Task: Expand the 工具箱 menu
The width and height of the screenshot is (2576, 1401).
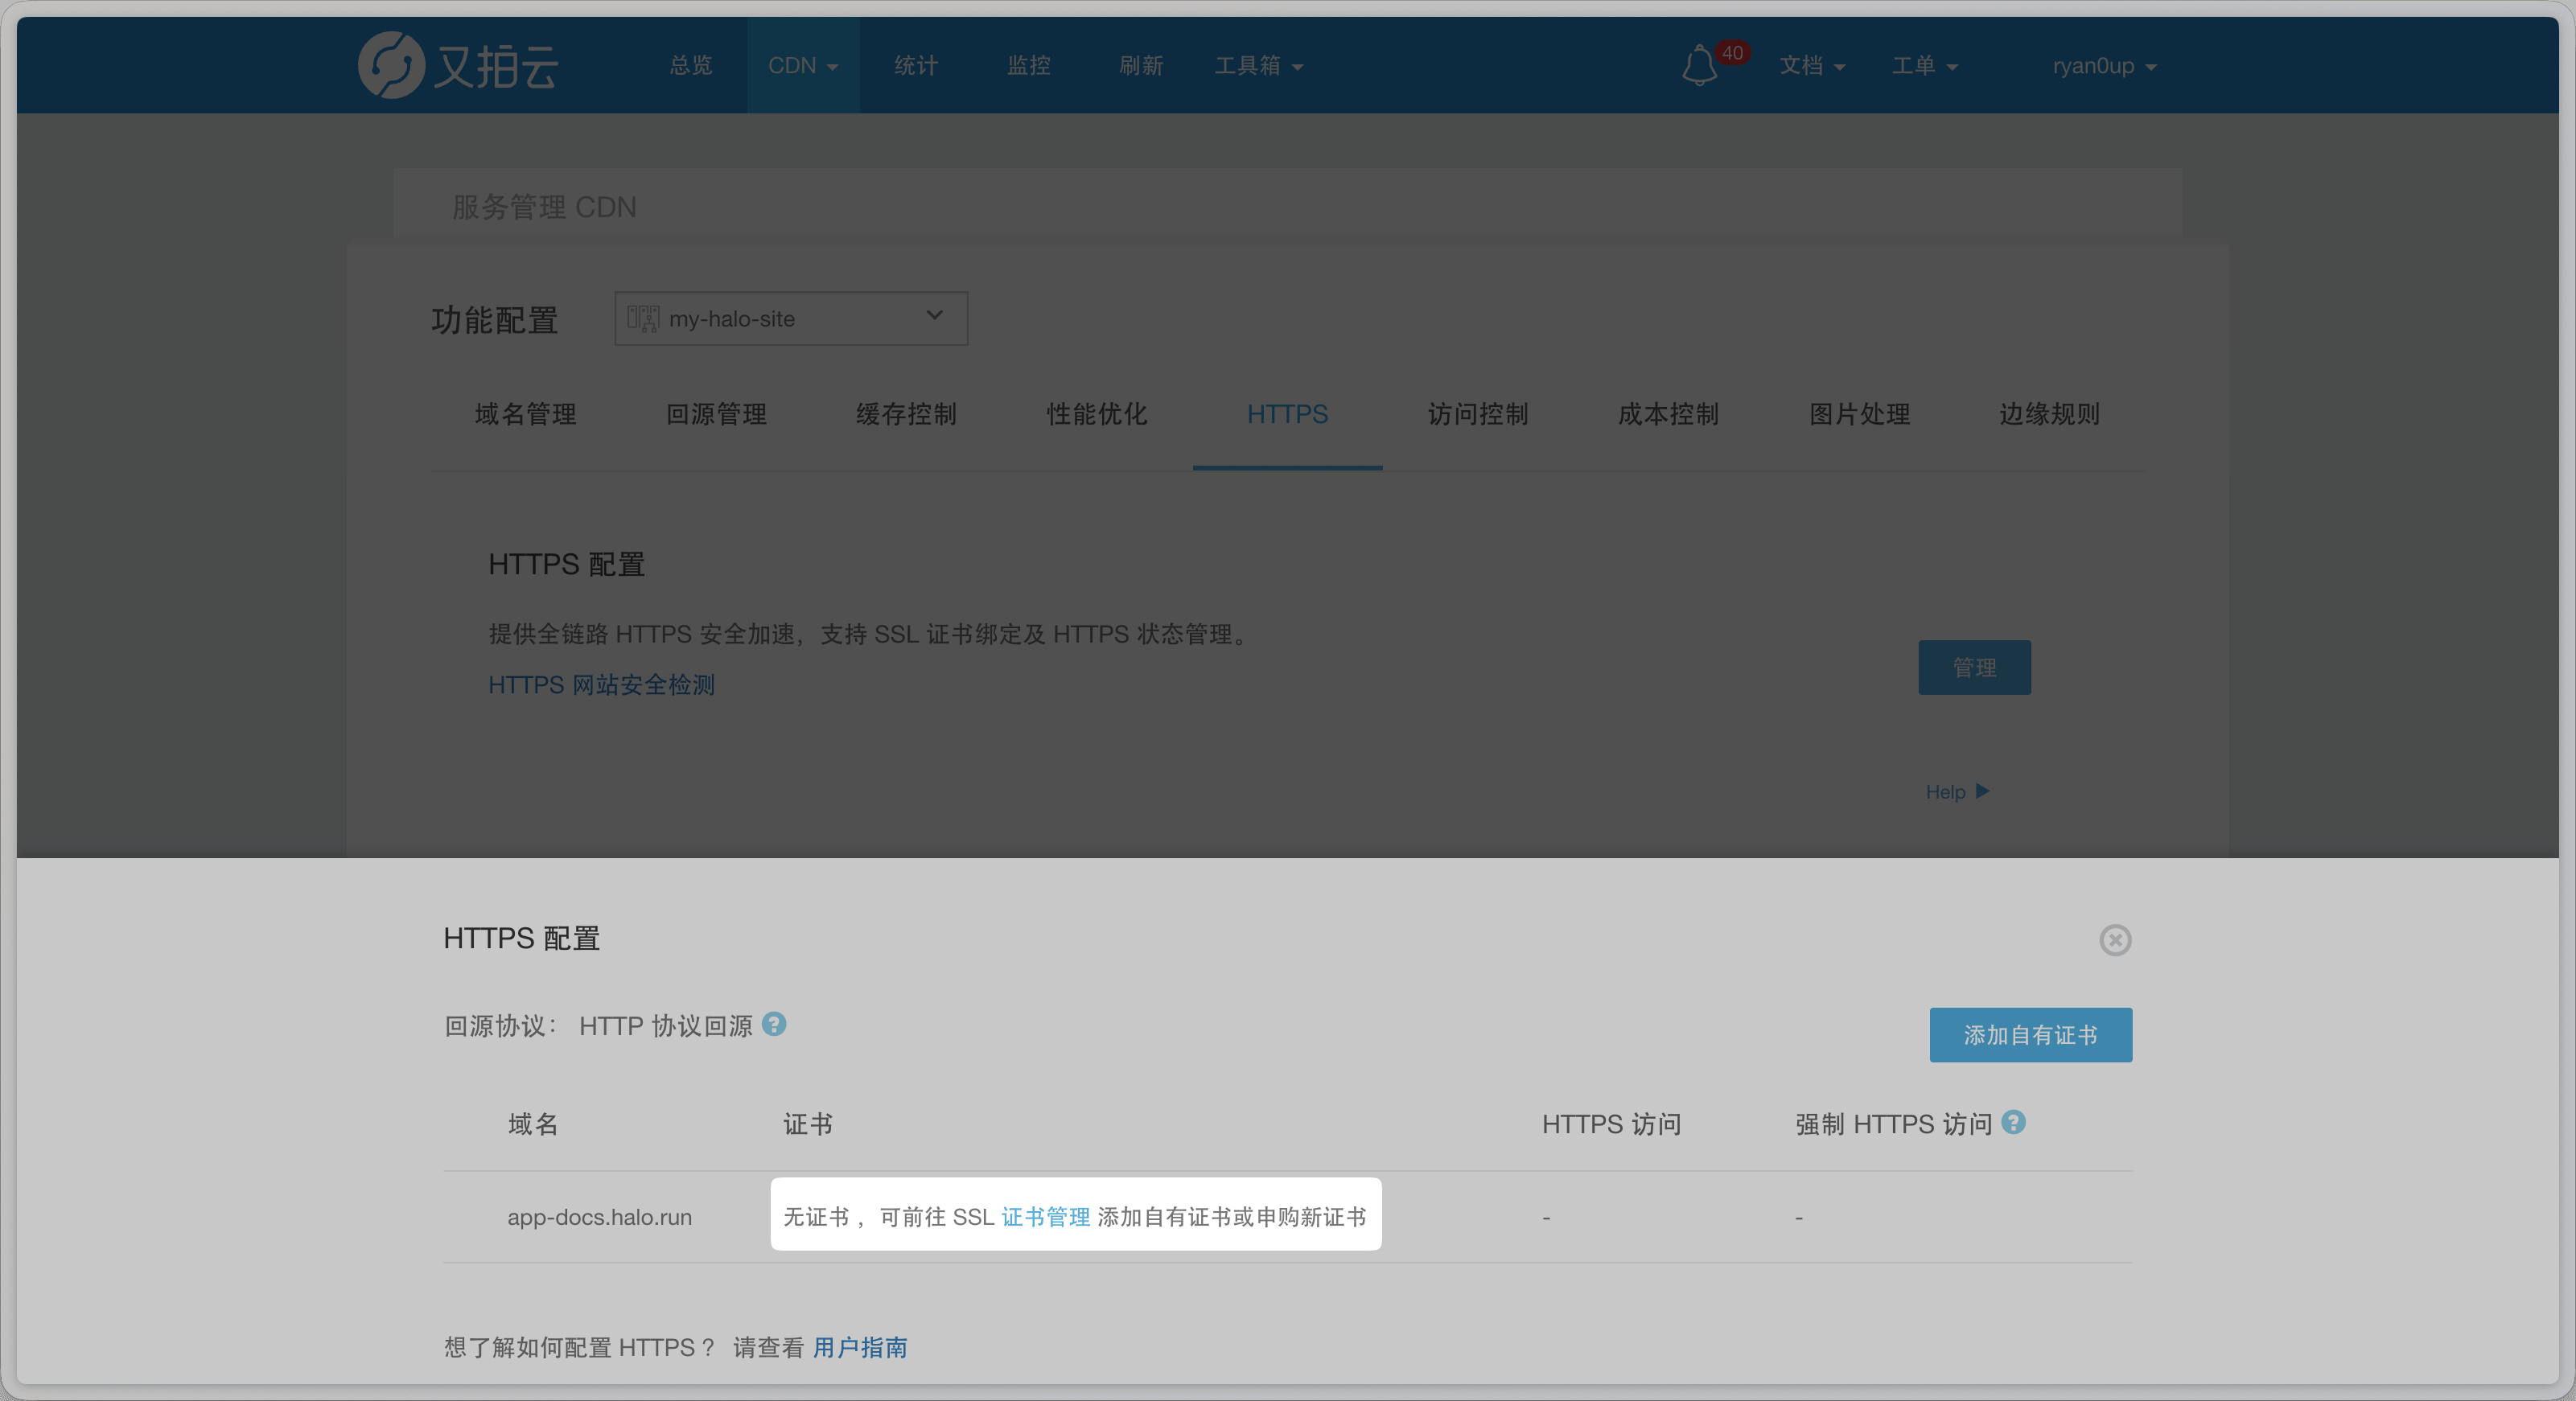Action: click(x=1258, y=66)
